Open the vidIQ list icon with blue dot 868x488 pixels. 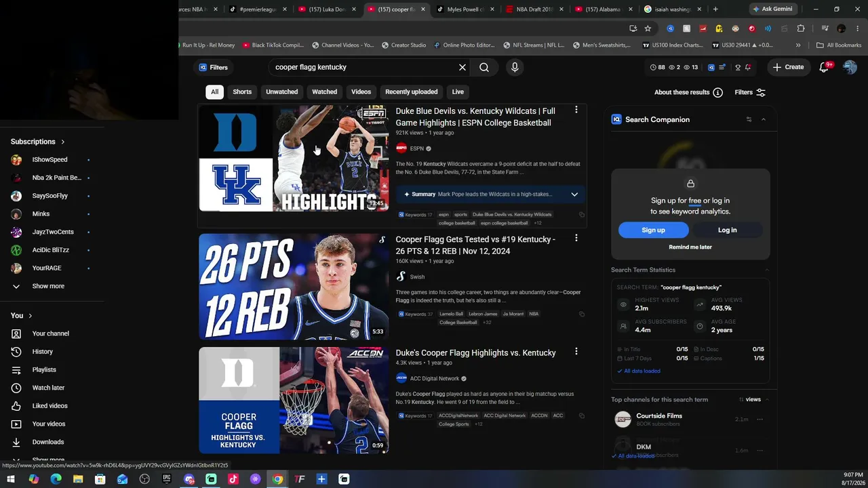tap(723, 67)
